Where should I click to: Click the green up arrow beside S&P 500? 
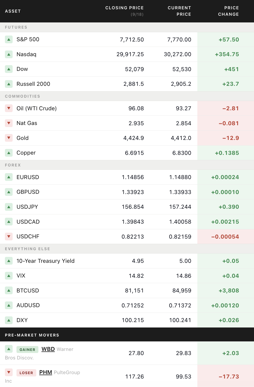coord(9,39)
